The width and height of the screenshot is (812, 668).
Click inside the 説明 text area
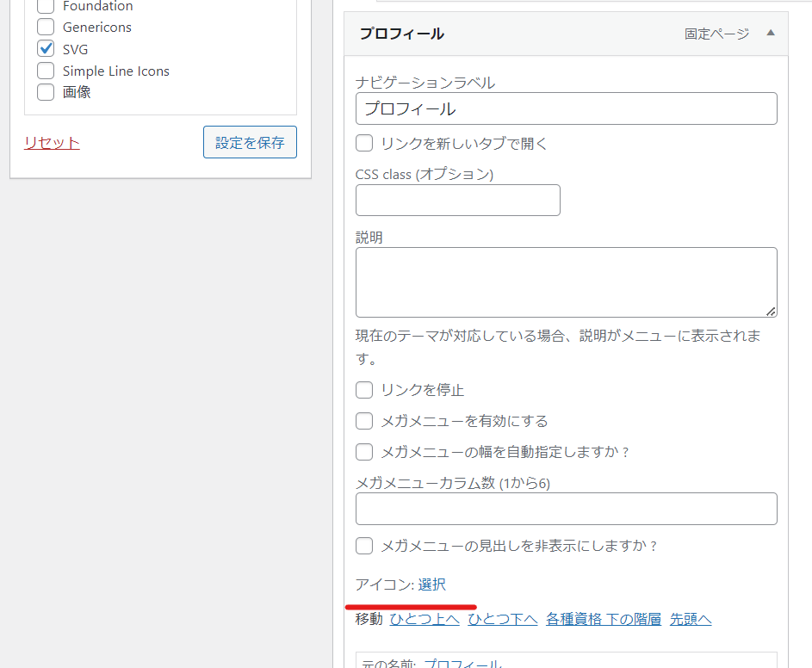point(566,282)
